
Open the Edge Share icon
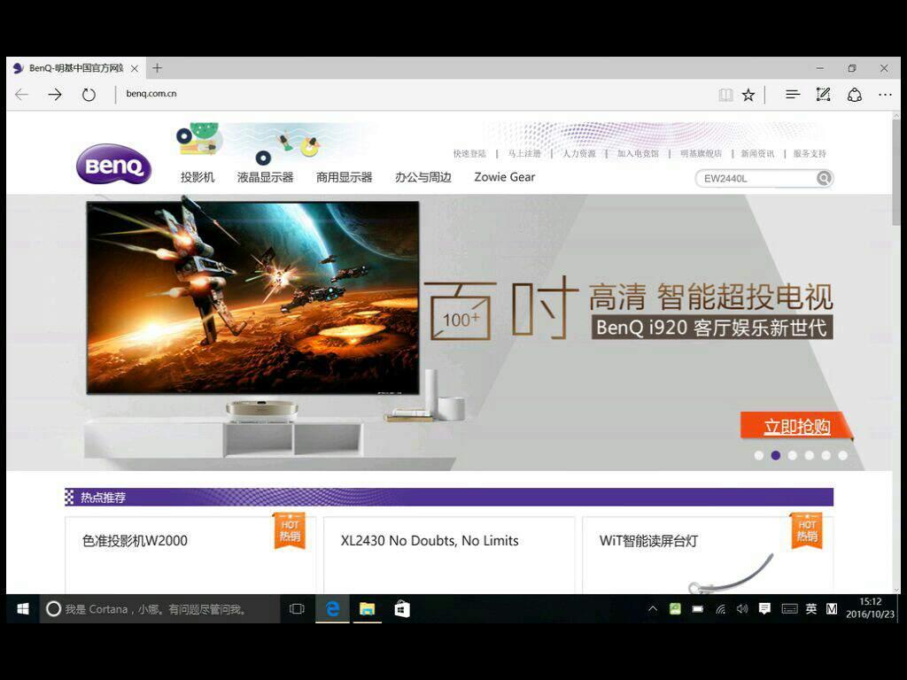coord(855,95)
